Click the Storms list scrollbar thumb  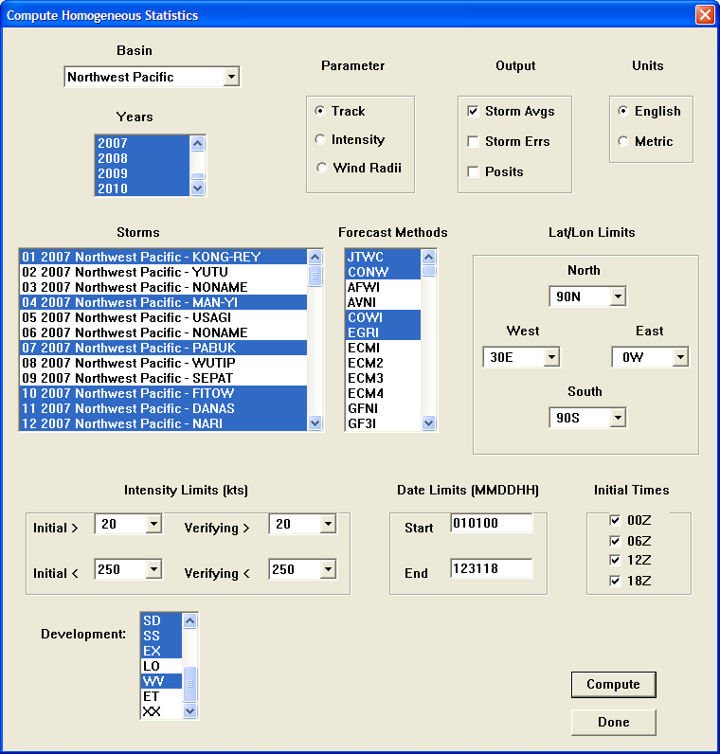click(315, 276)
